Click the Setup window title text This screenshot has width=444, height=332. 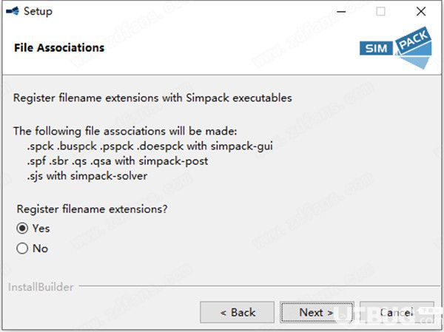tap(38, 11)
